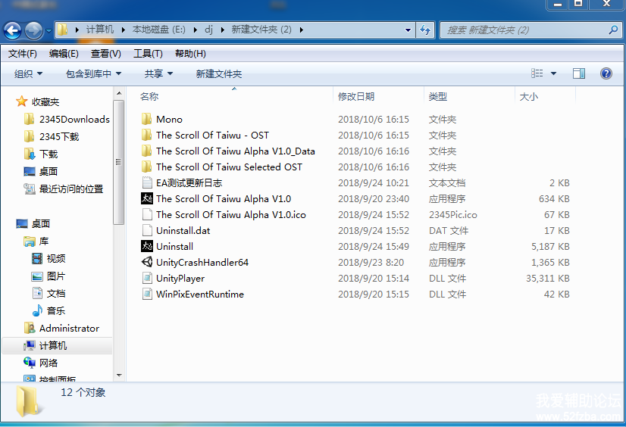626x427 pixels.
Task: Click the 35,311 KB size cell
Action: [547, 279]
